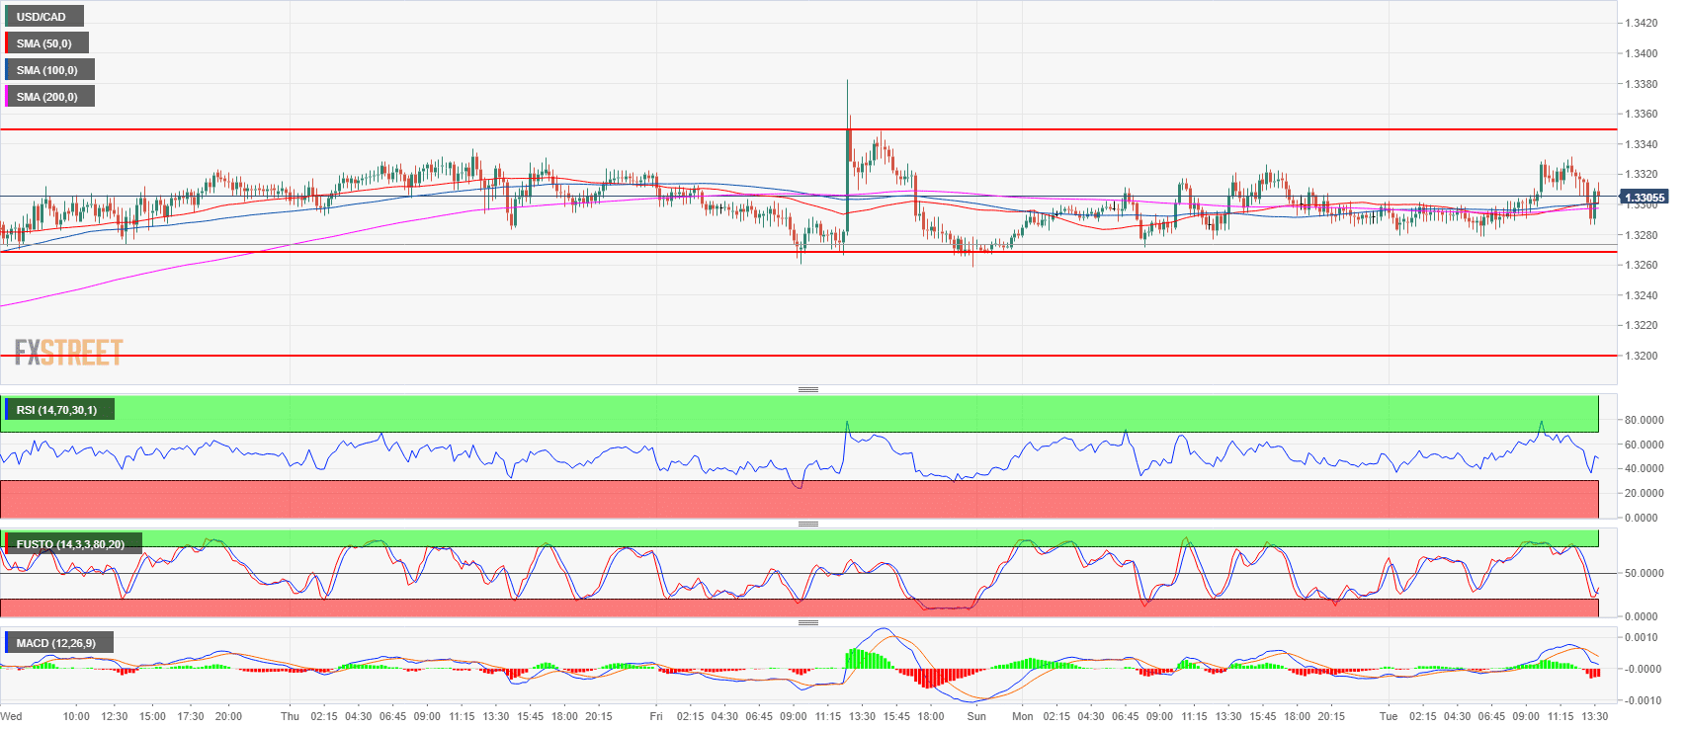The image size is (1687, 729).
Task: Click the Mon label on time axis
Action: [1023, 716]
